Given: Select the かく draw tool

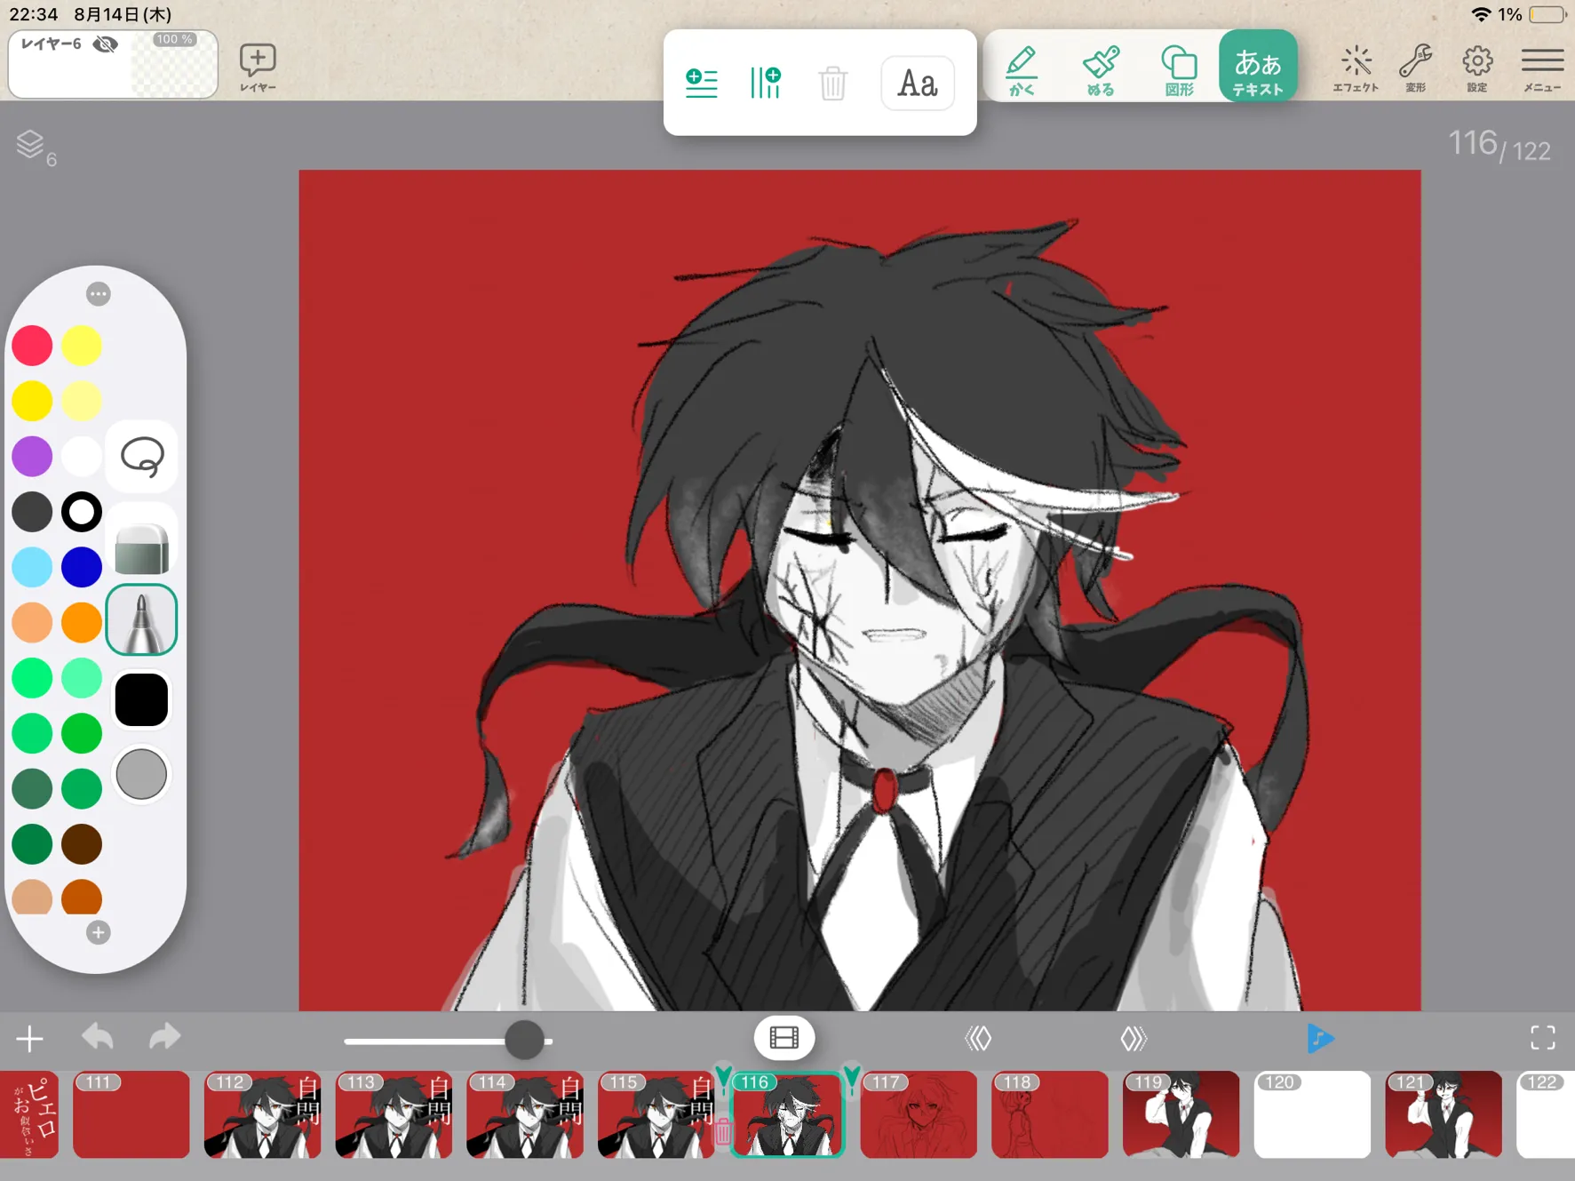Looking at the screenshot, I should point(1022,68).
